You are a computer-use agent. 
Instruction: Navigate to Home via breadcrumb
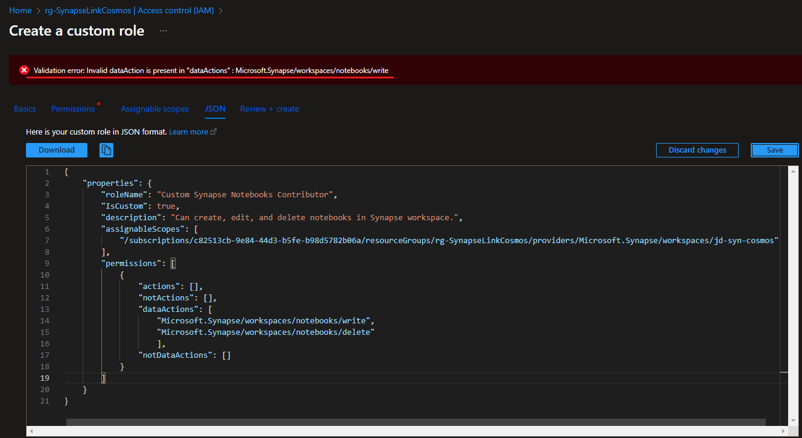[20, 10]
